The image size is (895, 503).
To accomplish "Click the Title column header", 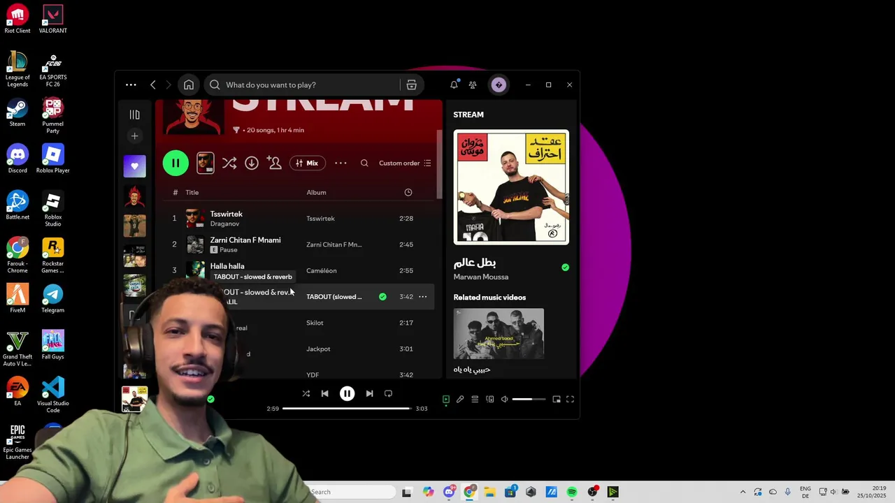I will click(x=192, y=192).
